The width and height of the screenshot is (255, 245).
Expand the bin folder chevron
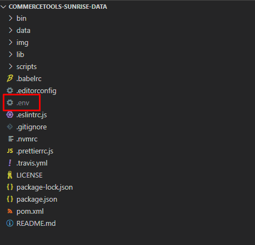[x=10, y=18]
